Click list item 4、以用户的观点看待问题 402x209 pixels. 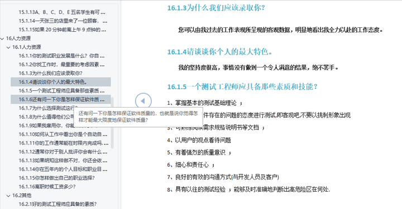(199, 140)
